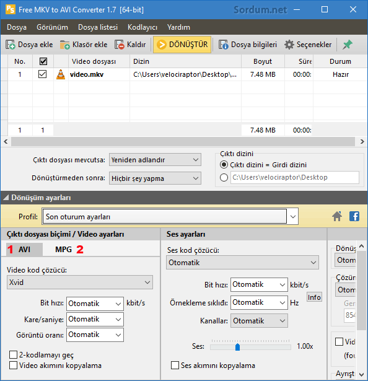Open the Dosya bilgileri file info icon

pos(224,45)
